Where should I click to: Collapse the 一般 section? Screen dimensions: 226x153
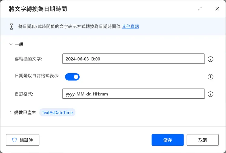[11, 44]
